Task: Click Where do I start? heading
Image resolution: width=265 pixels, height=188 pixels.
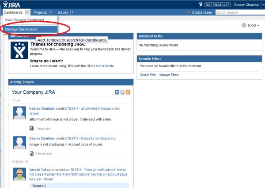Action: 46,61
